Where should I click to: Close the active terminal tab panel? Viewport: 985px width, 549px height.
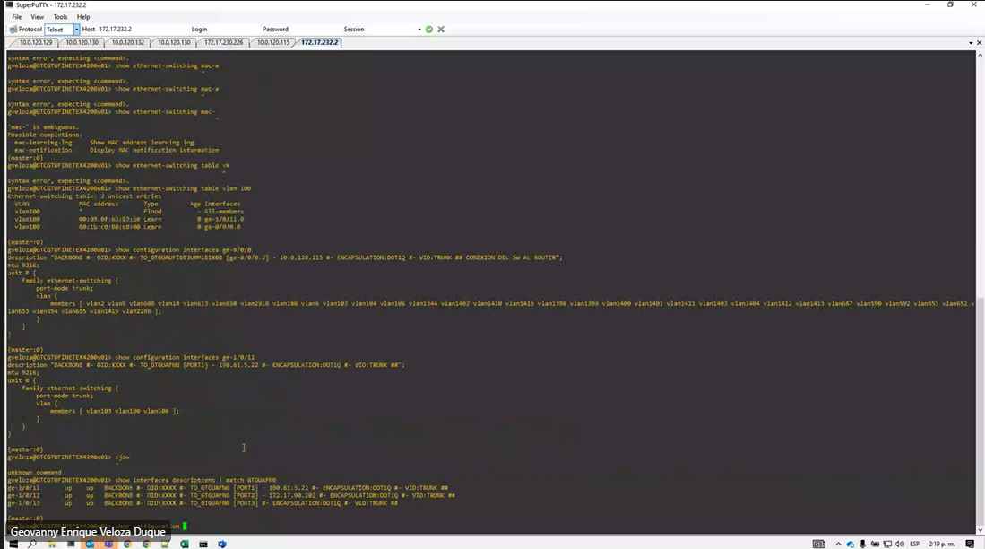pos(978,42)
